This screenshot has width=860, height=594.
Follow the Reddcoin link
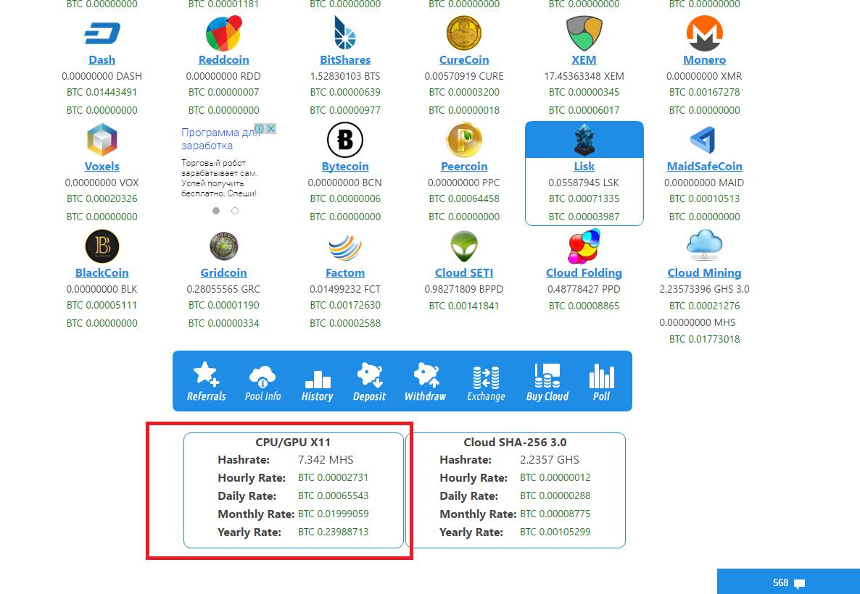coord(224,59)
